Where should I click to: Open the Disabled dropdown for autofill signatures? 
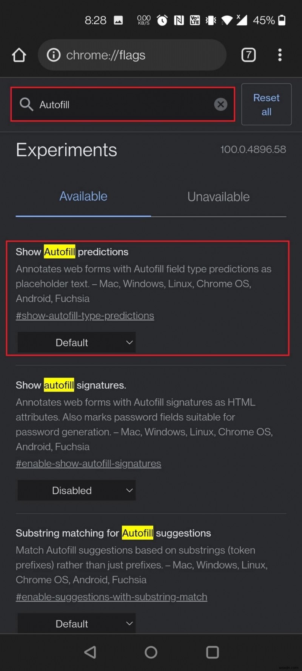point(76,490)
